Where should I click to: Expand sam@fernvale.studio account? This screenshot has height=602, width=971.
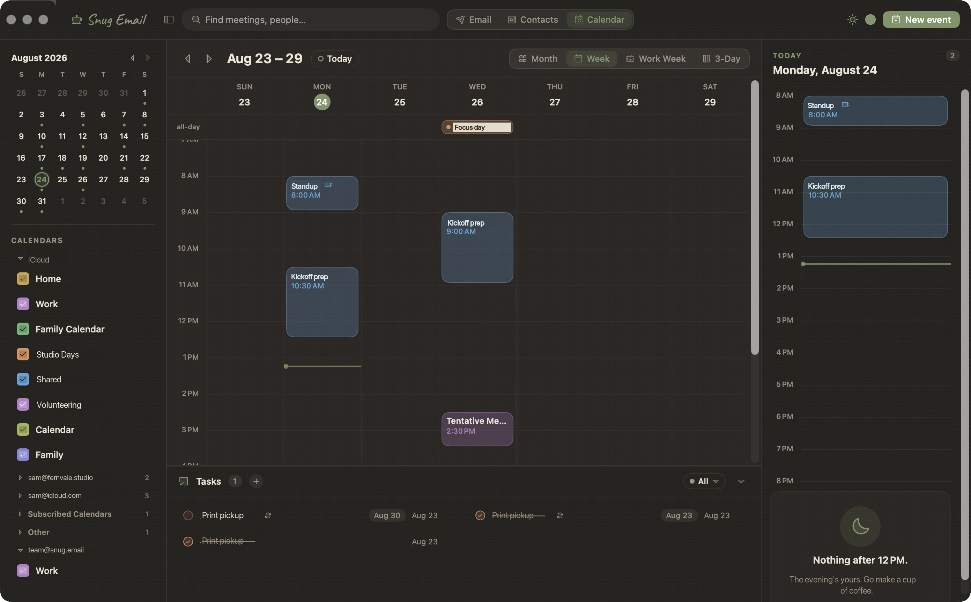click(20, 477)
